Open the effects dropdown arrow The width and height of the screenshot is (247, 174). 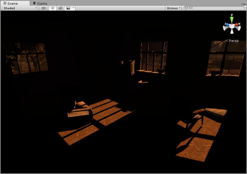[73, 8]
